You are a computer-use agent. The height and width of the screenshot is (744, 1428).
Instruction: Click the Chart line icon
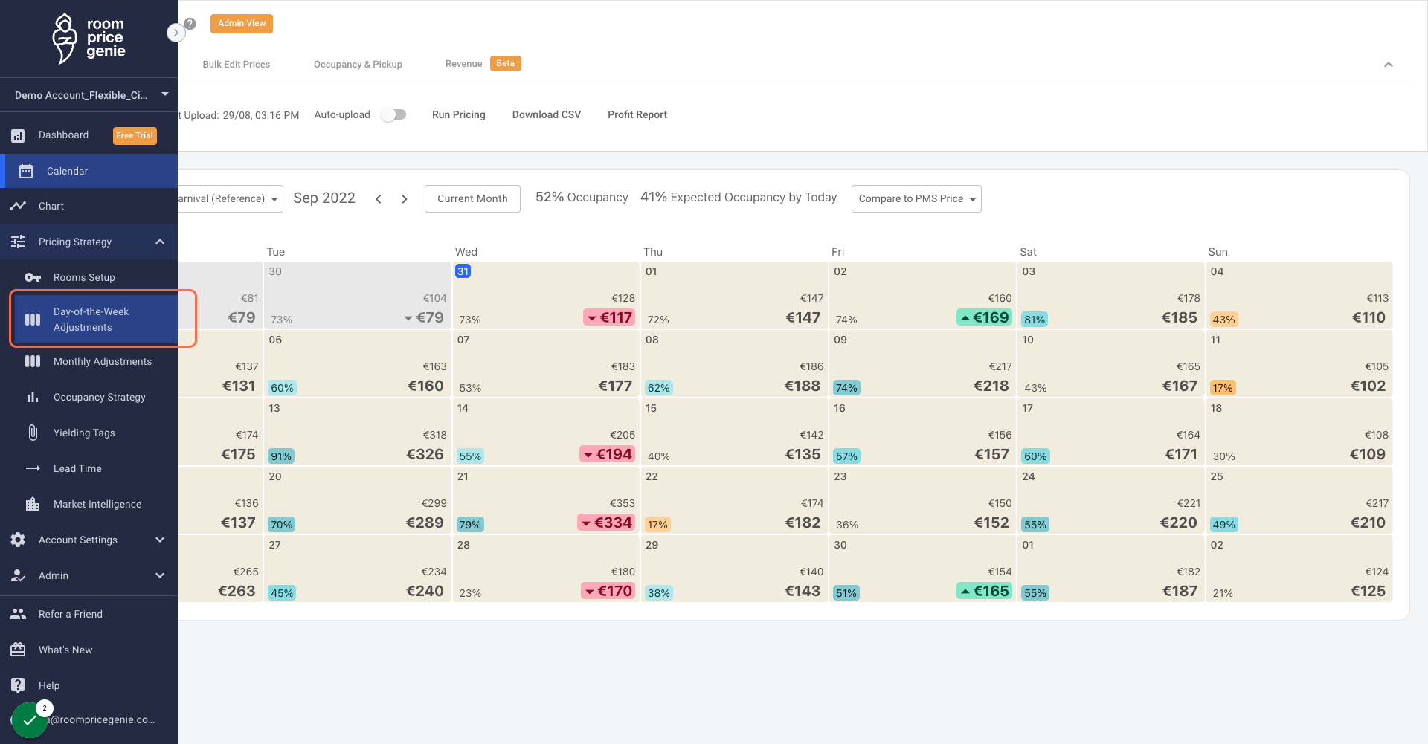coord(18,206)
